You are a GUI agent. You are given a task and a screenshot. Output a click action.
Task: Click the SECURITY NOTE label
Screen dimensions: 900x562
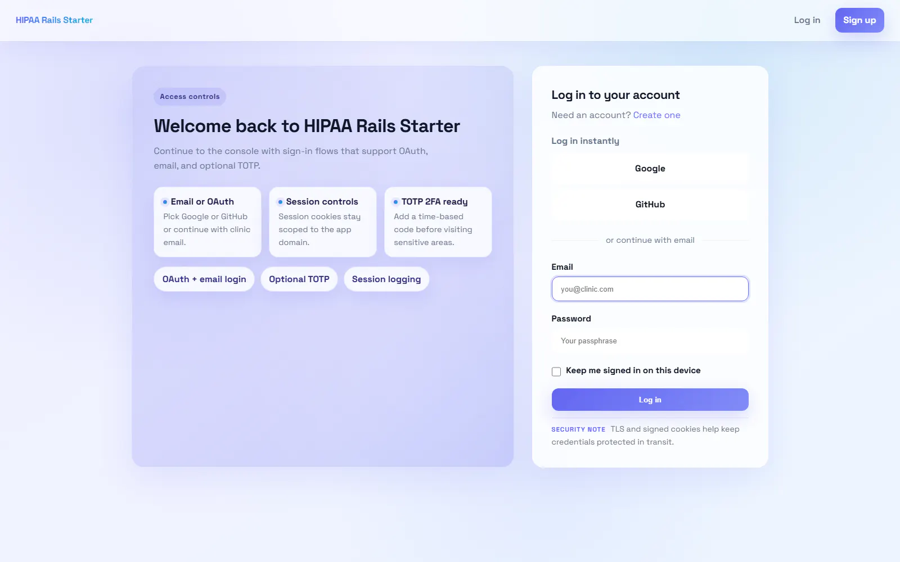578,429
